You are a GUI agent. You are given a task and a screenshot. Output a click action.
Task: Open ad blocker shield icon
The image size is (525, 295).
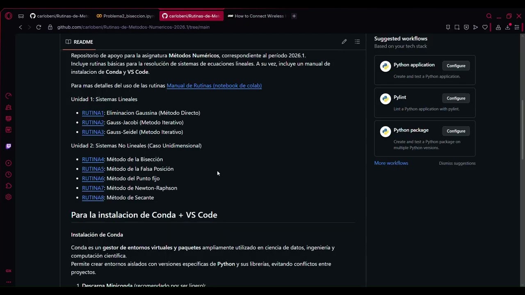[x=466, y=27]
